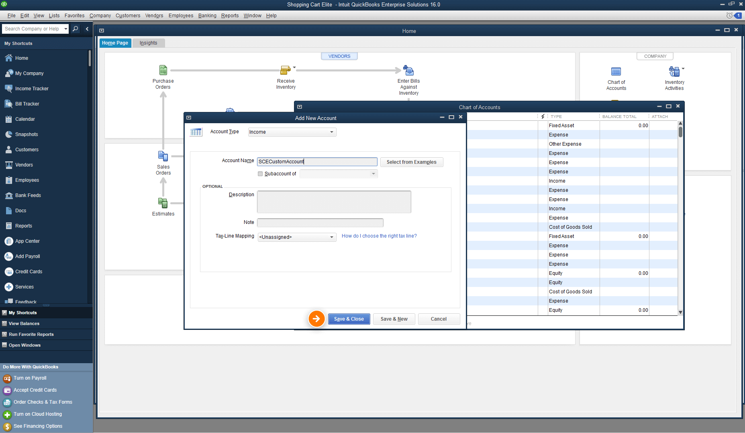The image size is (745, 433).
Task: Click the Enter Bills Against Inventory icon
Action: click(408, 70)
